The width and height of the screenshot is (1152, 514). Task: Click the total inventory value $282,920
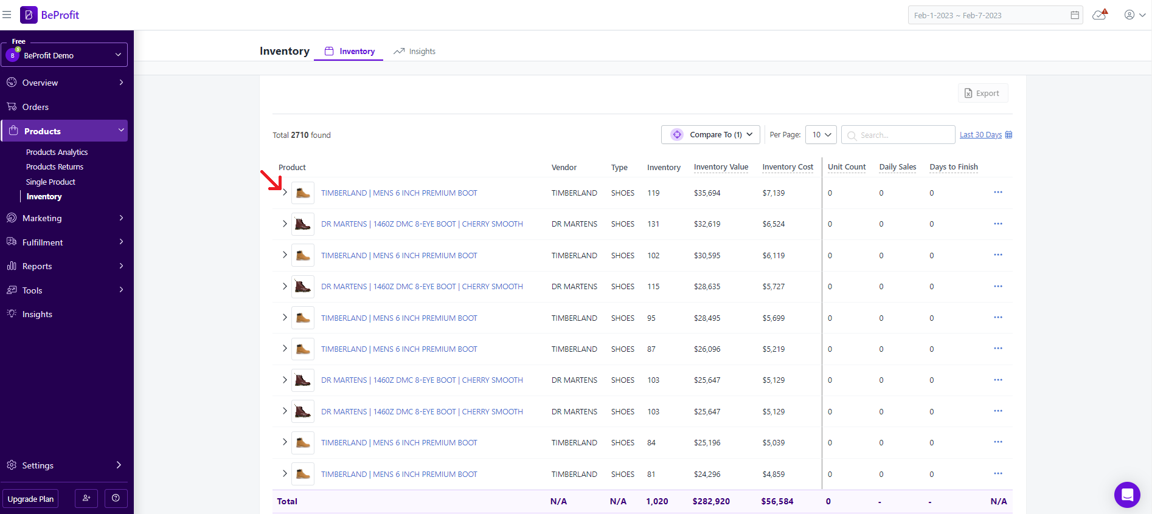pos(711,501)
